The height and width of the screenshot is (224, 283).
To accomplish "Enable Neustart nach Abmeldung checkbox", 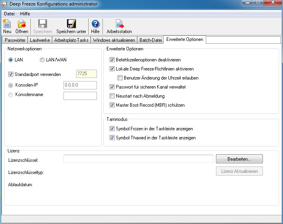I will [112, 96].
